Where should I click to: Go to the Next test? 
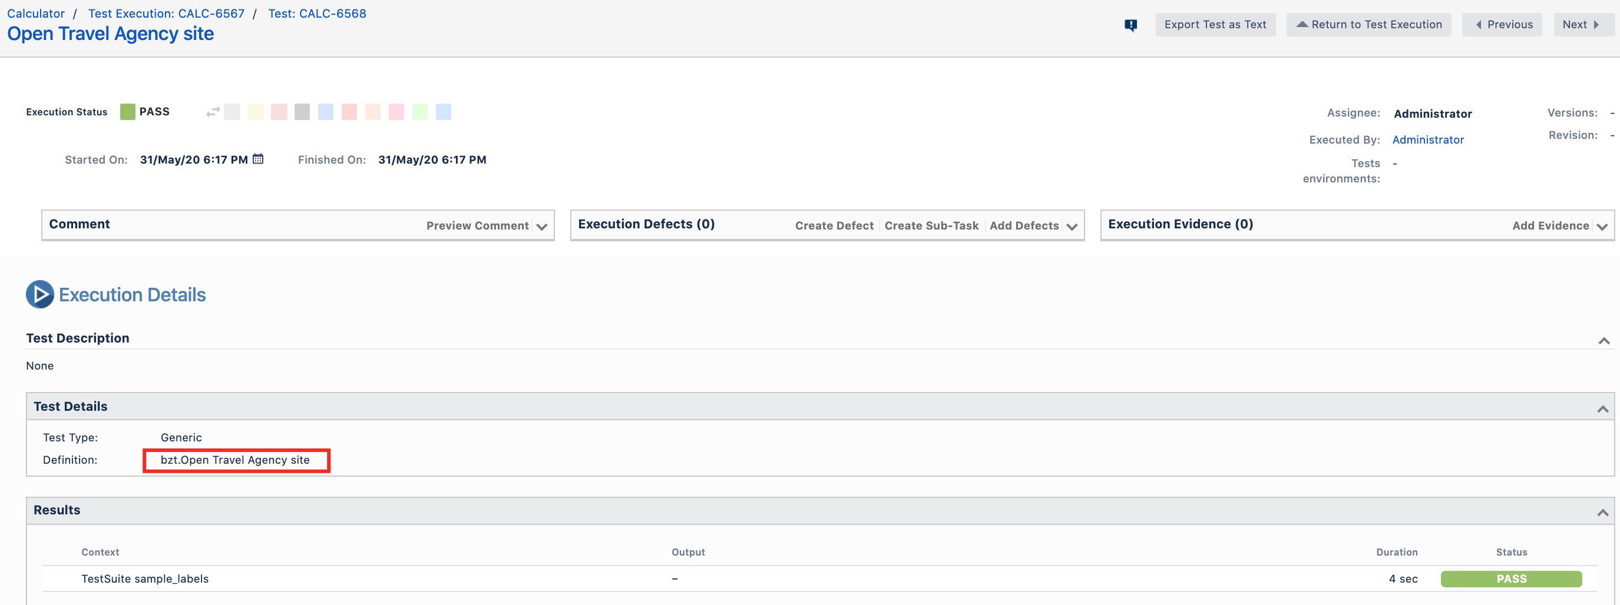(1583, 25)
